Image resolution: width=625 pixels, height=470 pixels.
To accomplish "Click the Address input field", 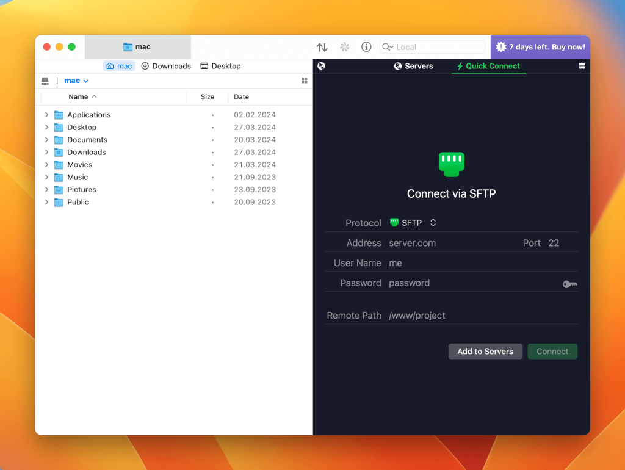I will [x=452, y=243].
